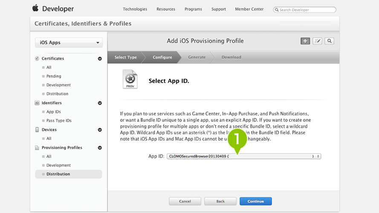The width and height of the screenshot is (379, 213).
Task: Select Development under Provisioning Profiles
Action: point(58,165)
